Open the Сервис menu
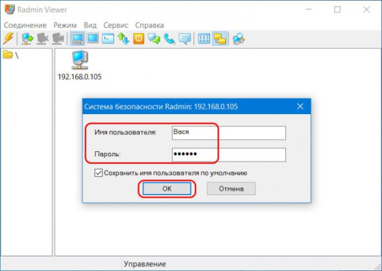Viewport: 382px width, 271px height. [x=115, y=24]
